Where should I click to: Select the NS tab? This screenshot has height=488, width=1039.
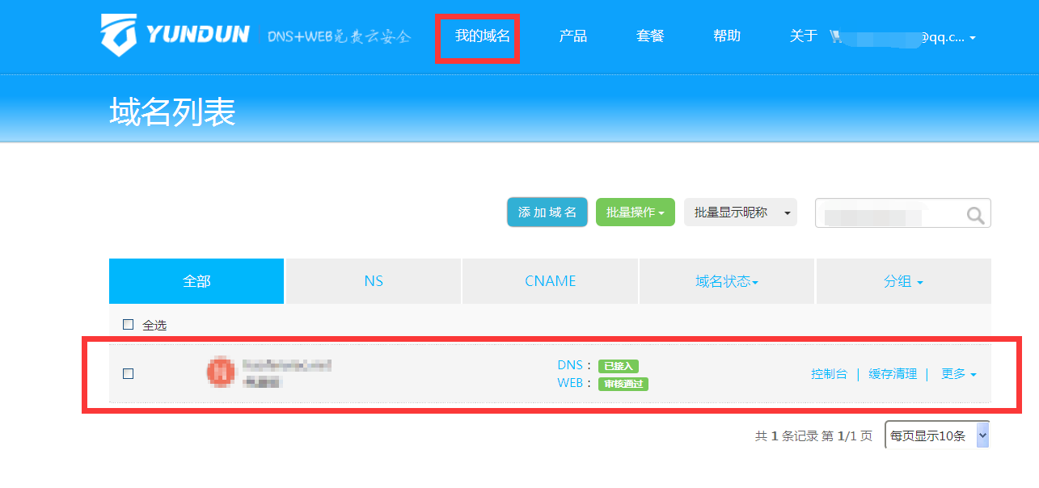click(373, 281)
